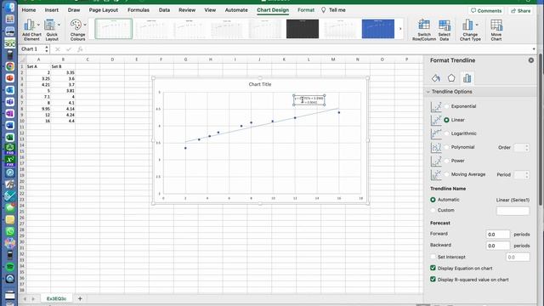Viewport: 544px width, 306px height.
Task: Choose Automatic trendline name
Action: [433, 200]
